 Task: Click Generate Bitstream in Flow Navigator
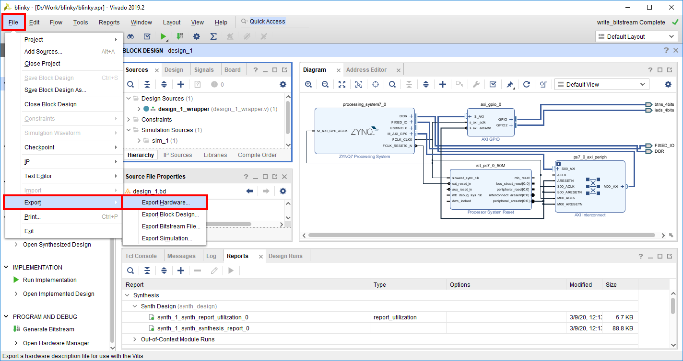[x=49, y=329]
